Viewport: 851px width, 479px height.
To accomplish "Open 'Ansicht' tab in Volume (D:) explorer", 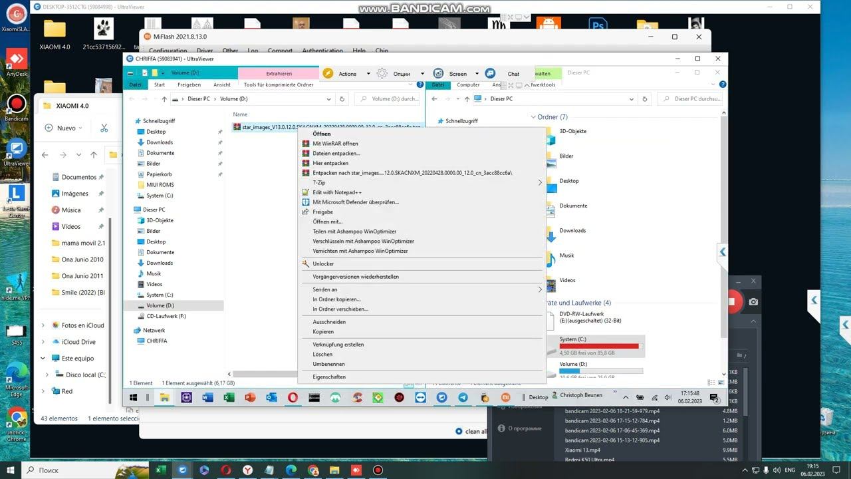I will tap(222, 84).
